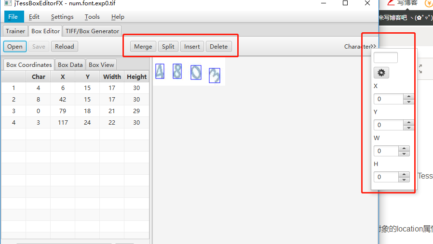Click the Open button
Screen dimensions: 433x244
pyautogui.click(x=15, y=46)
